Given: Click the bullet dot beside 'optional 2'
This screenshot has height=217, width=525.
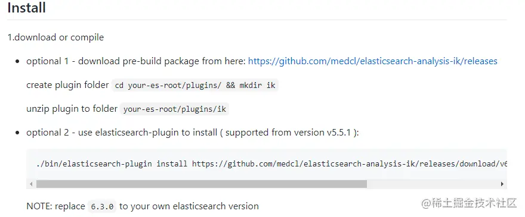Looking at the screenshot, I should tap(17, 133).
